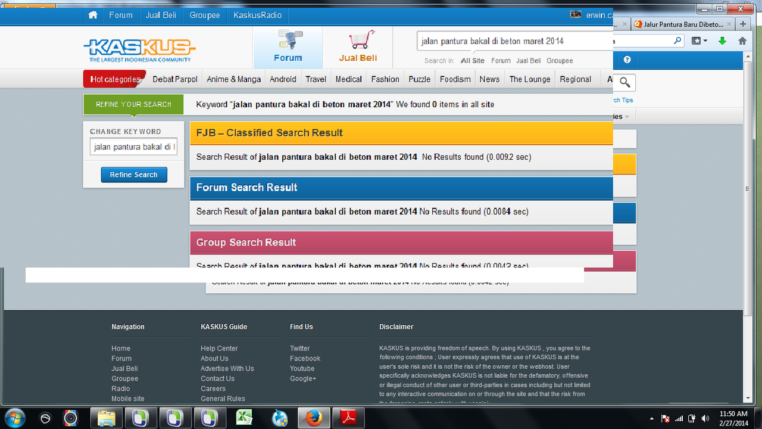
Task: Click the Refine Search button
Action: pos(134,175)
